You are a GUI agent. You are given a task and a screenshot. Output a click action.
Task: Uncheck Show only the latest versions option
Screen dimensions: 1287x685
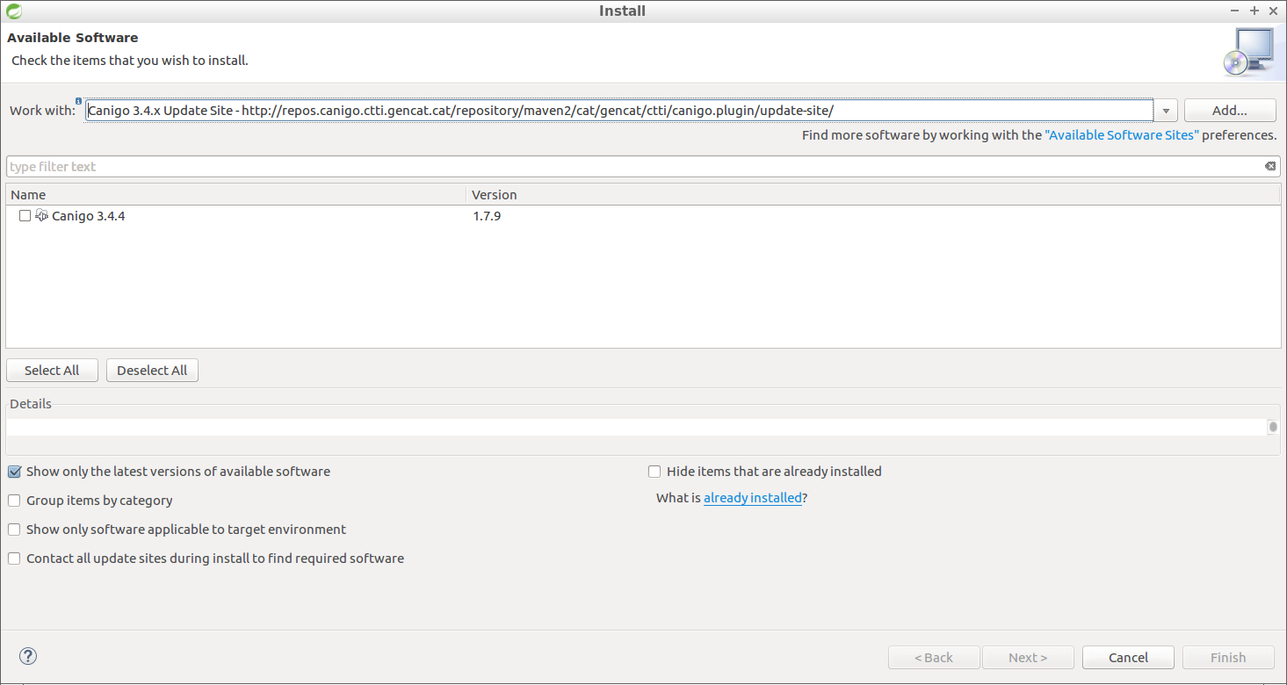[14, 472]
